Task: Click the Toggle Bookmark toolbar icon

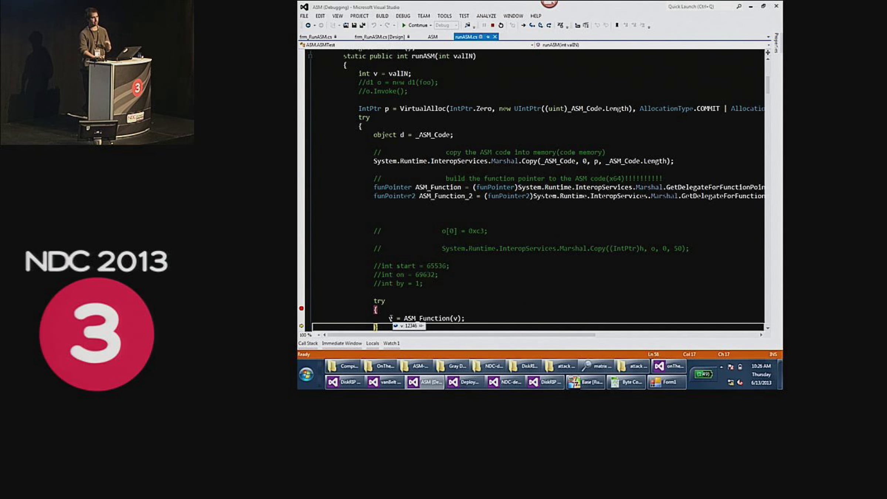Action: [x=617, y=26]
